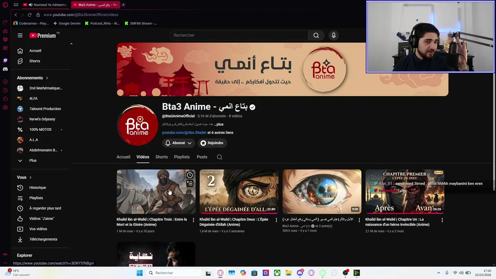
Task: Open the et 6 autres liens link
Action: (x=220, y=133)
